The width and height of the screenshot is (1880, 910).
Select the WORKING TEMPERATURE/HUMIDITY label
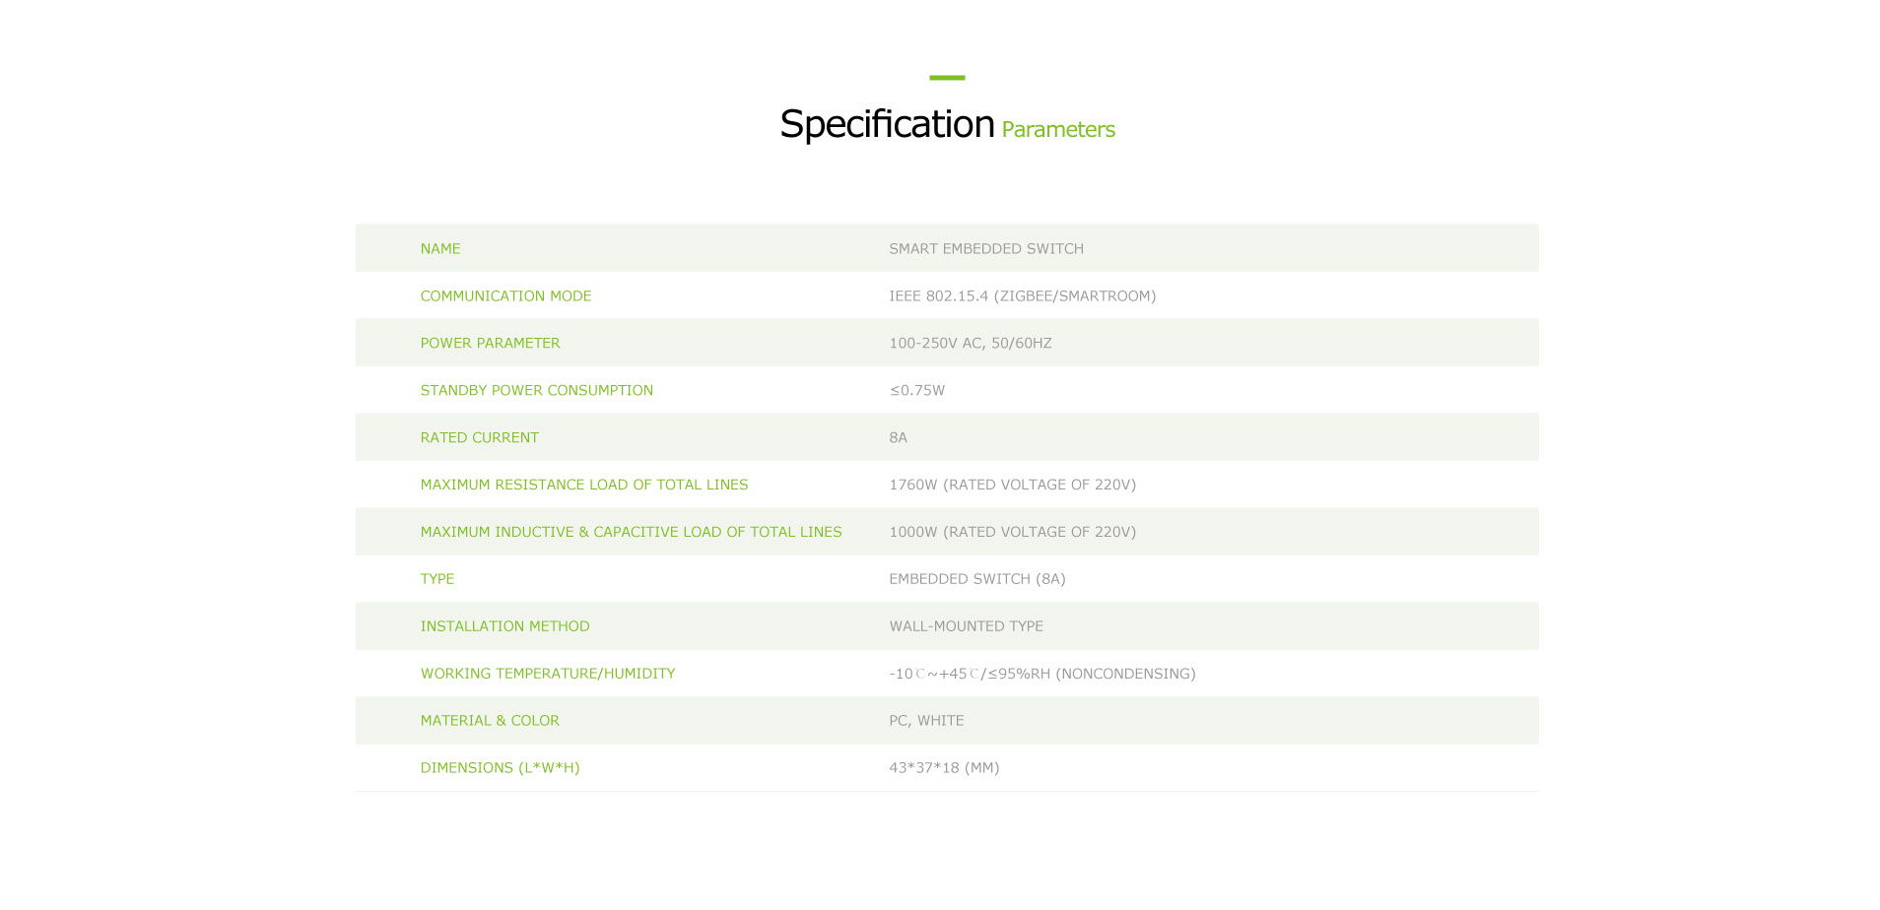[548, 674]
